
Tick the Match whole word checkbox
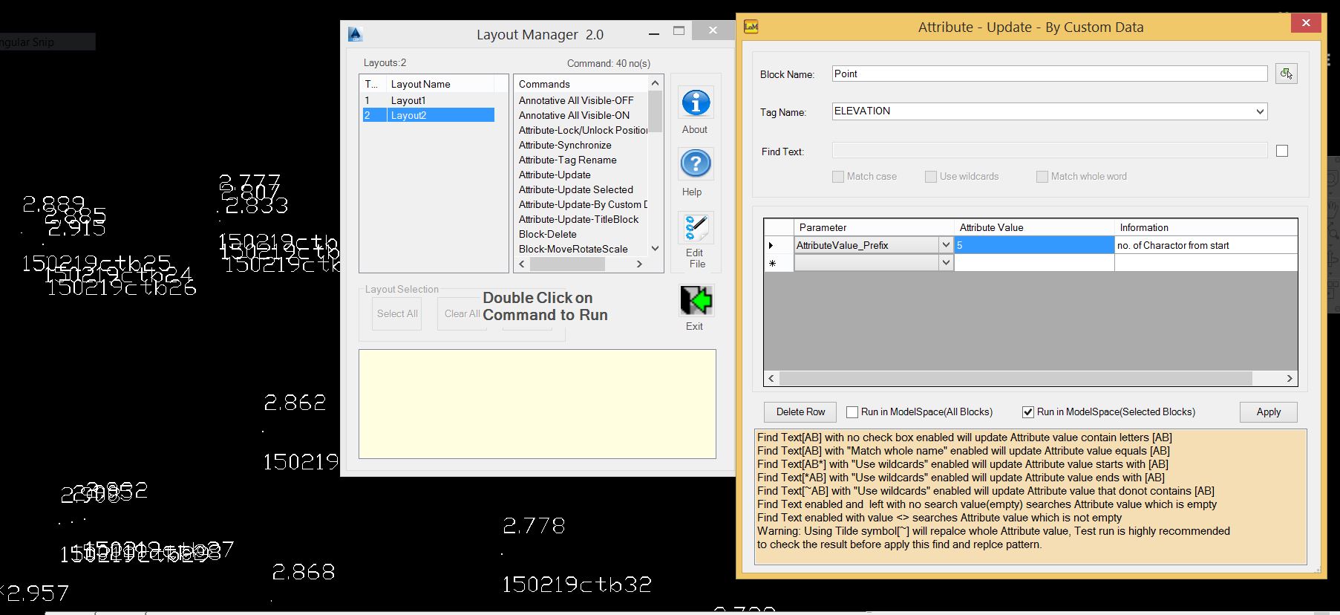click(x=1042, y=176)
